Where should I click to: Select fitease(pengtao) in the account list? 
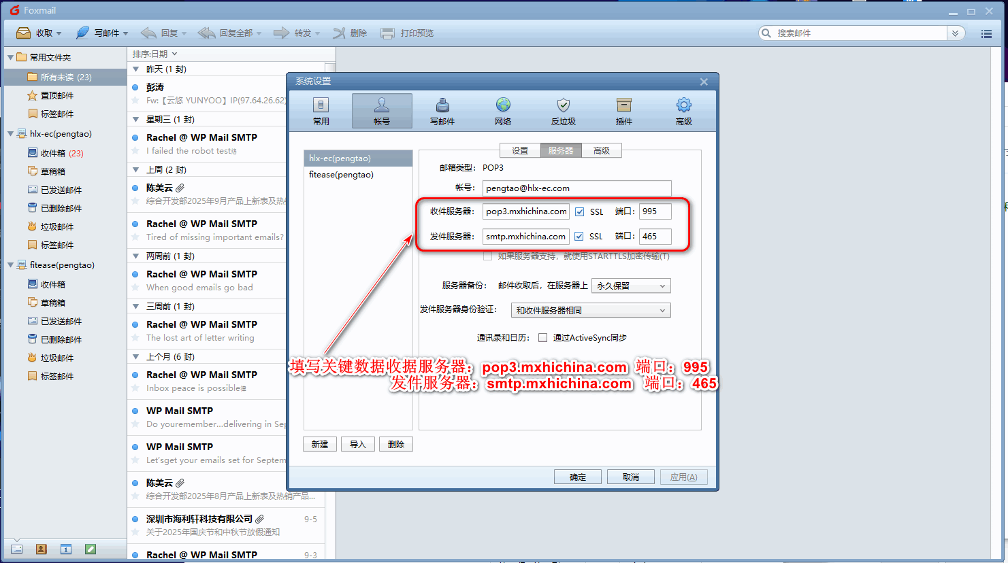point(341,175)
